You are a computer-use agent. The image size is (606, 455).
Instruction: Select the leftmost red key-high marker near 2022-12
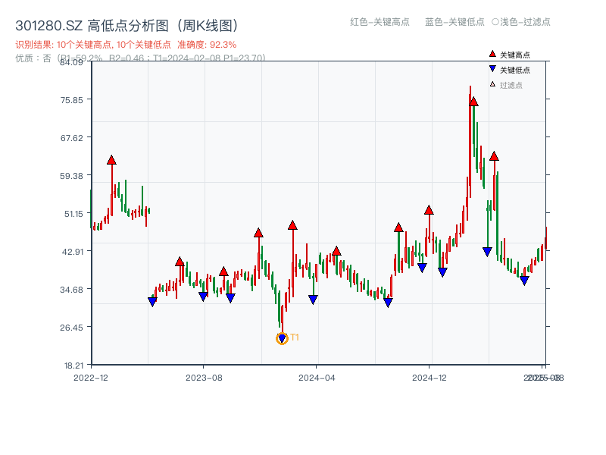point(111,160)
